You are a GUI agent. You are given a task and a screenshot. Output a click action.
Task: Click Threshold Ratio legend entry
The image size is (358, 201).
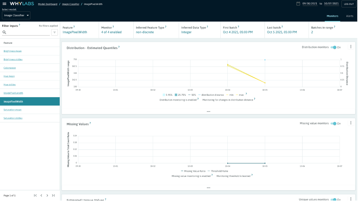(x=218, y=171)
